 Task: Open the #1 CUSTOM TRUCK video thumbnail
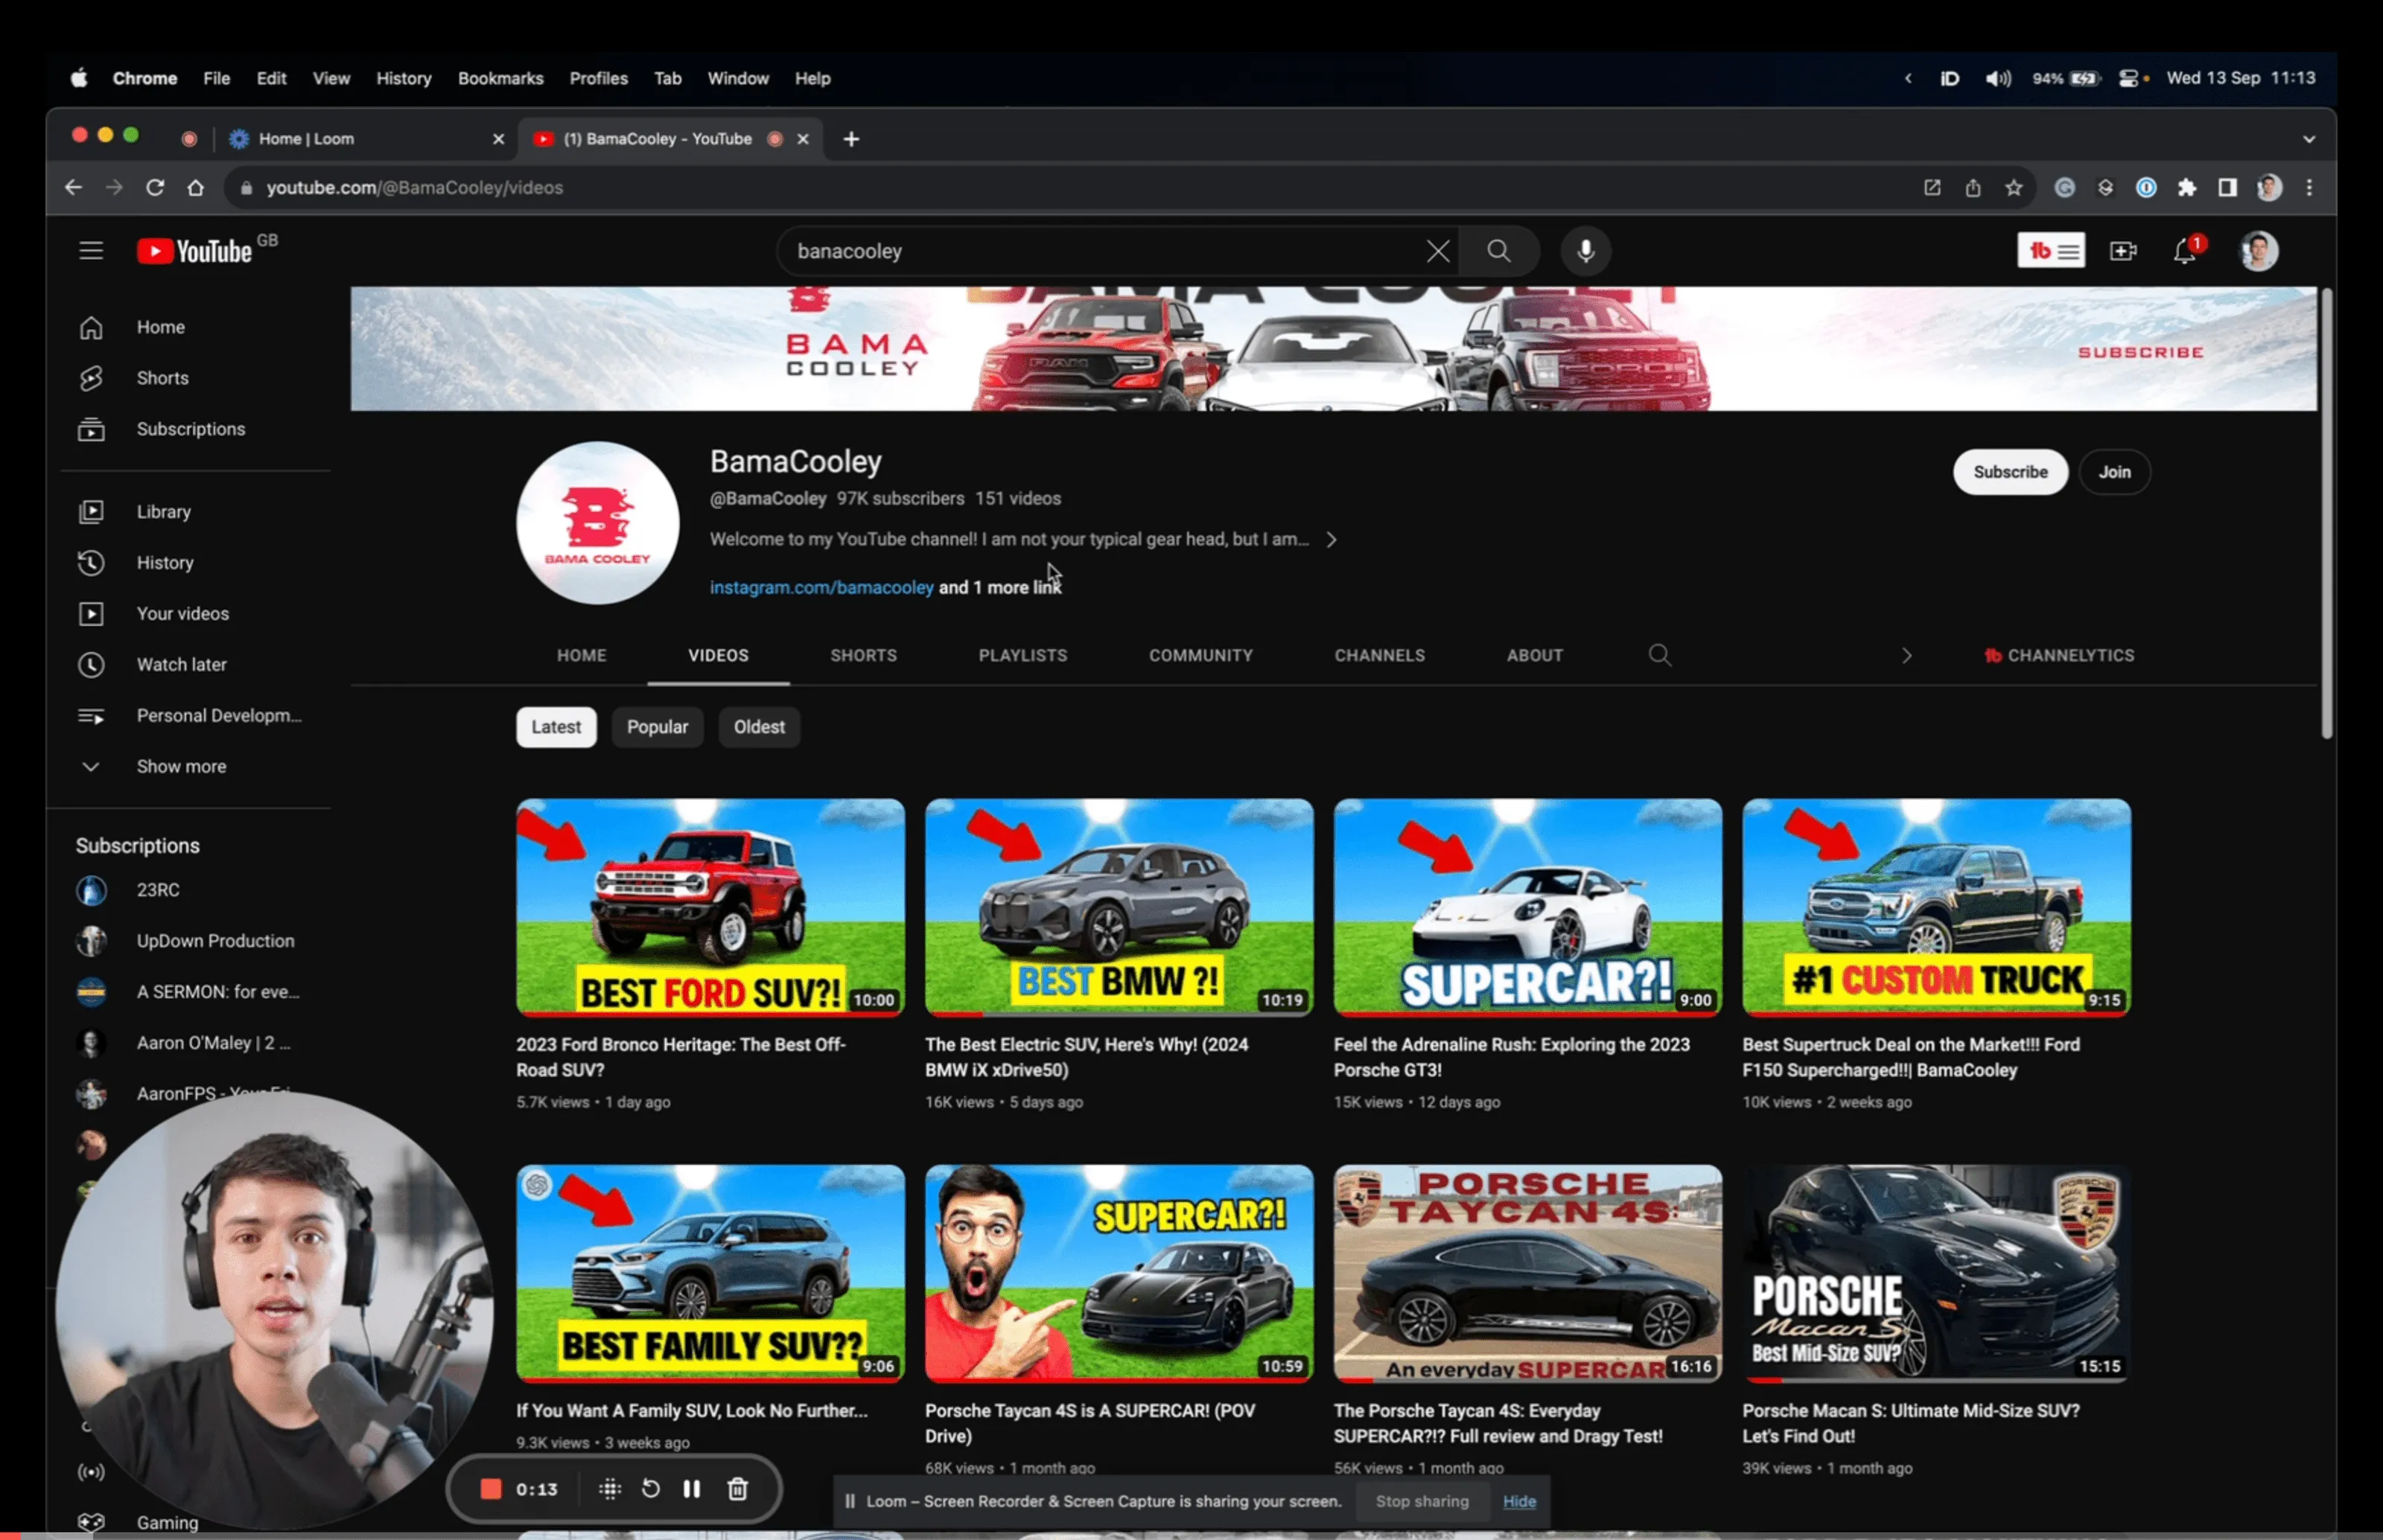(x=1935, y=907)
